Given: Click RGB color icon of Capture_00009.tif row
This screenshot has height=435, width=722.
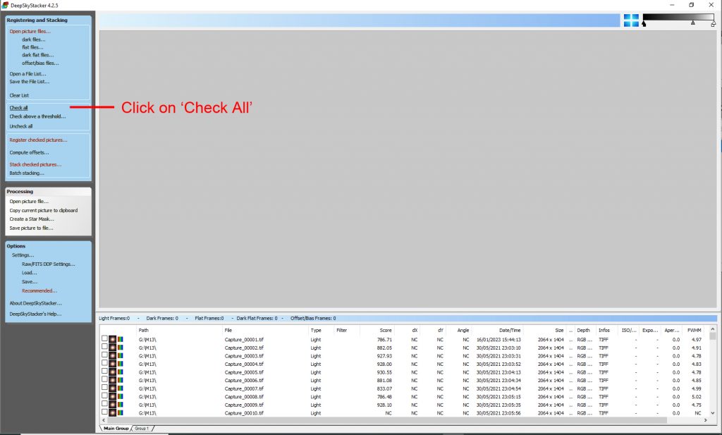Looking at the screenshot, I should tap(120, 405).
